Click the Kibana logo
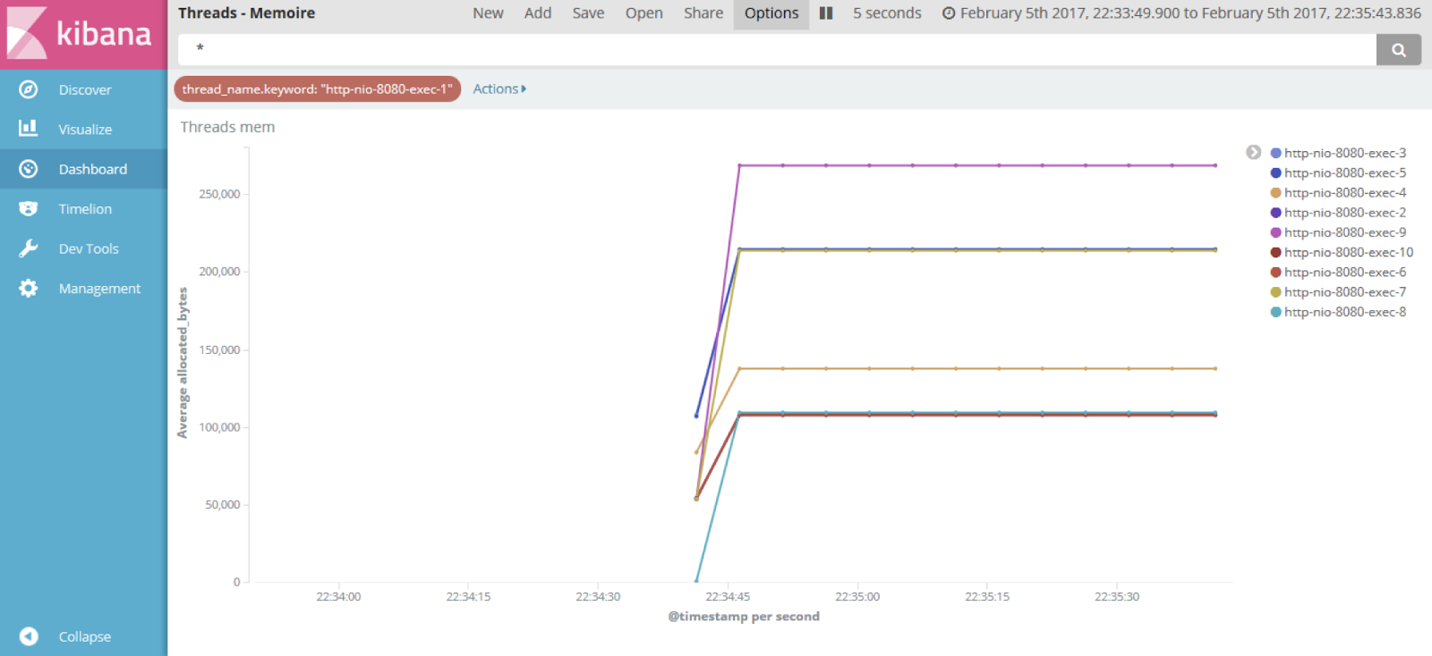 [x=81, y=34]
